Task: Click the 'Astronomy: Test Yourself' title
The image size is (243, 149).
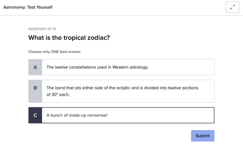Action: tap(28, 7)
